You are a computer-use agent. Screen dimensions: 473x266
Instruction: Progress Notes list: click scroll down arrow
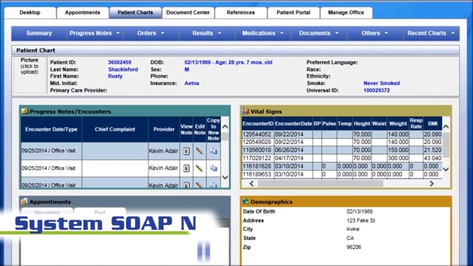225,177
